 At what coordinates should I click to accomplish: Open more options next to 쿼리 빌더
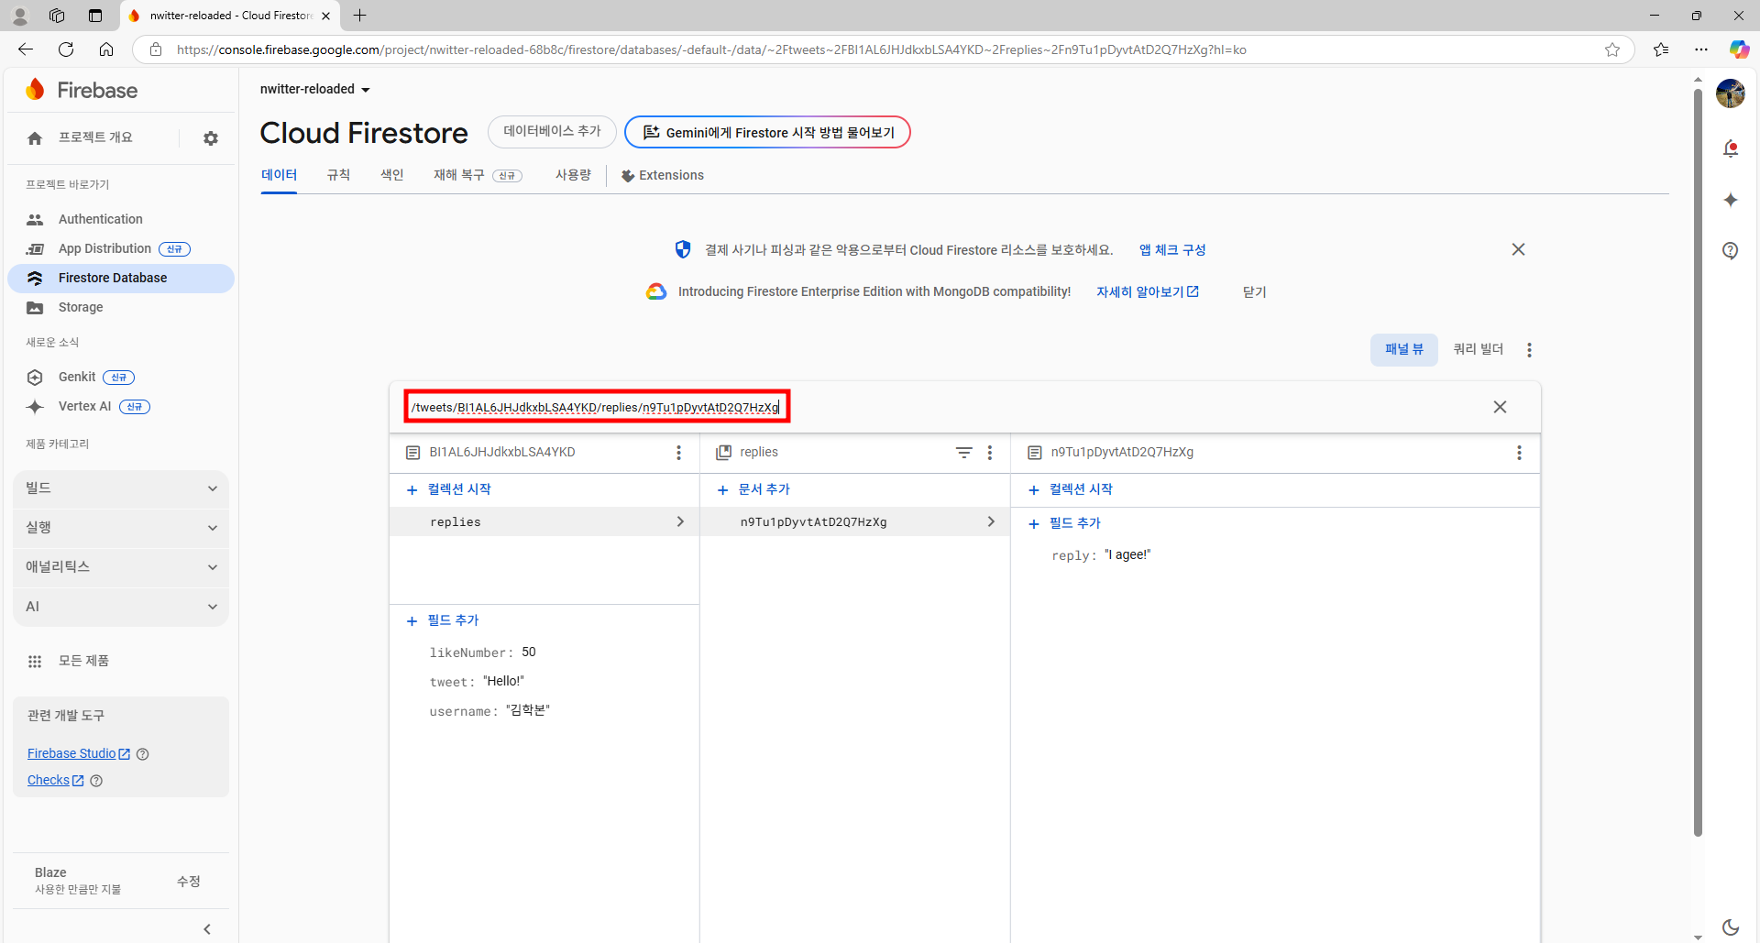tap(1529, 350)
